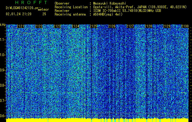Screen dimensions: 192x122
Task: Select the log file path D:¥LOG¥01242120
Action: coord(20,8)
